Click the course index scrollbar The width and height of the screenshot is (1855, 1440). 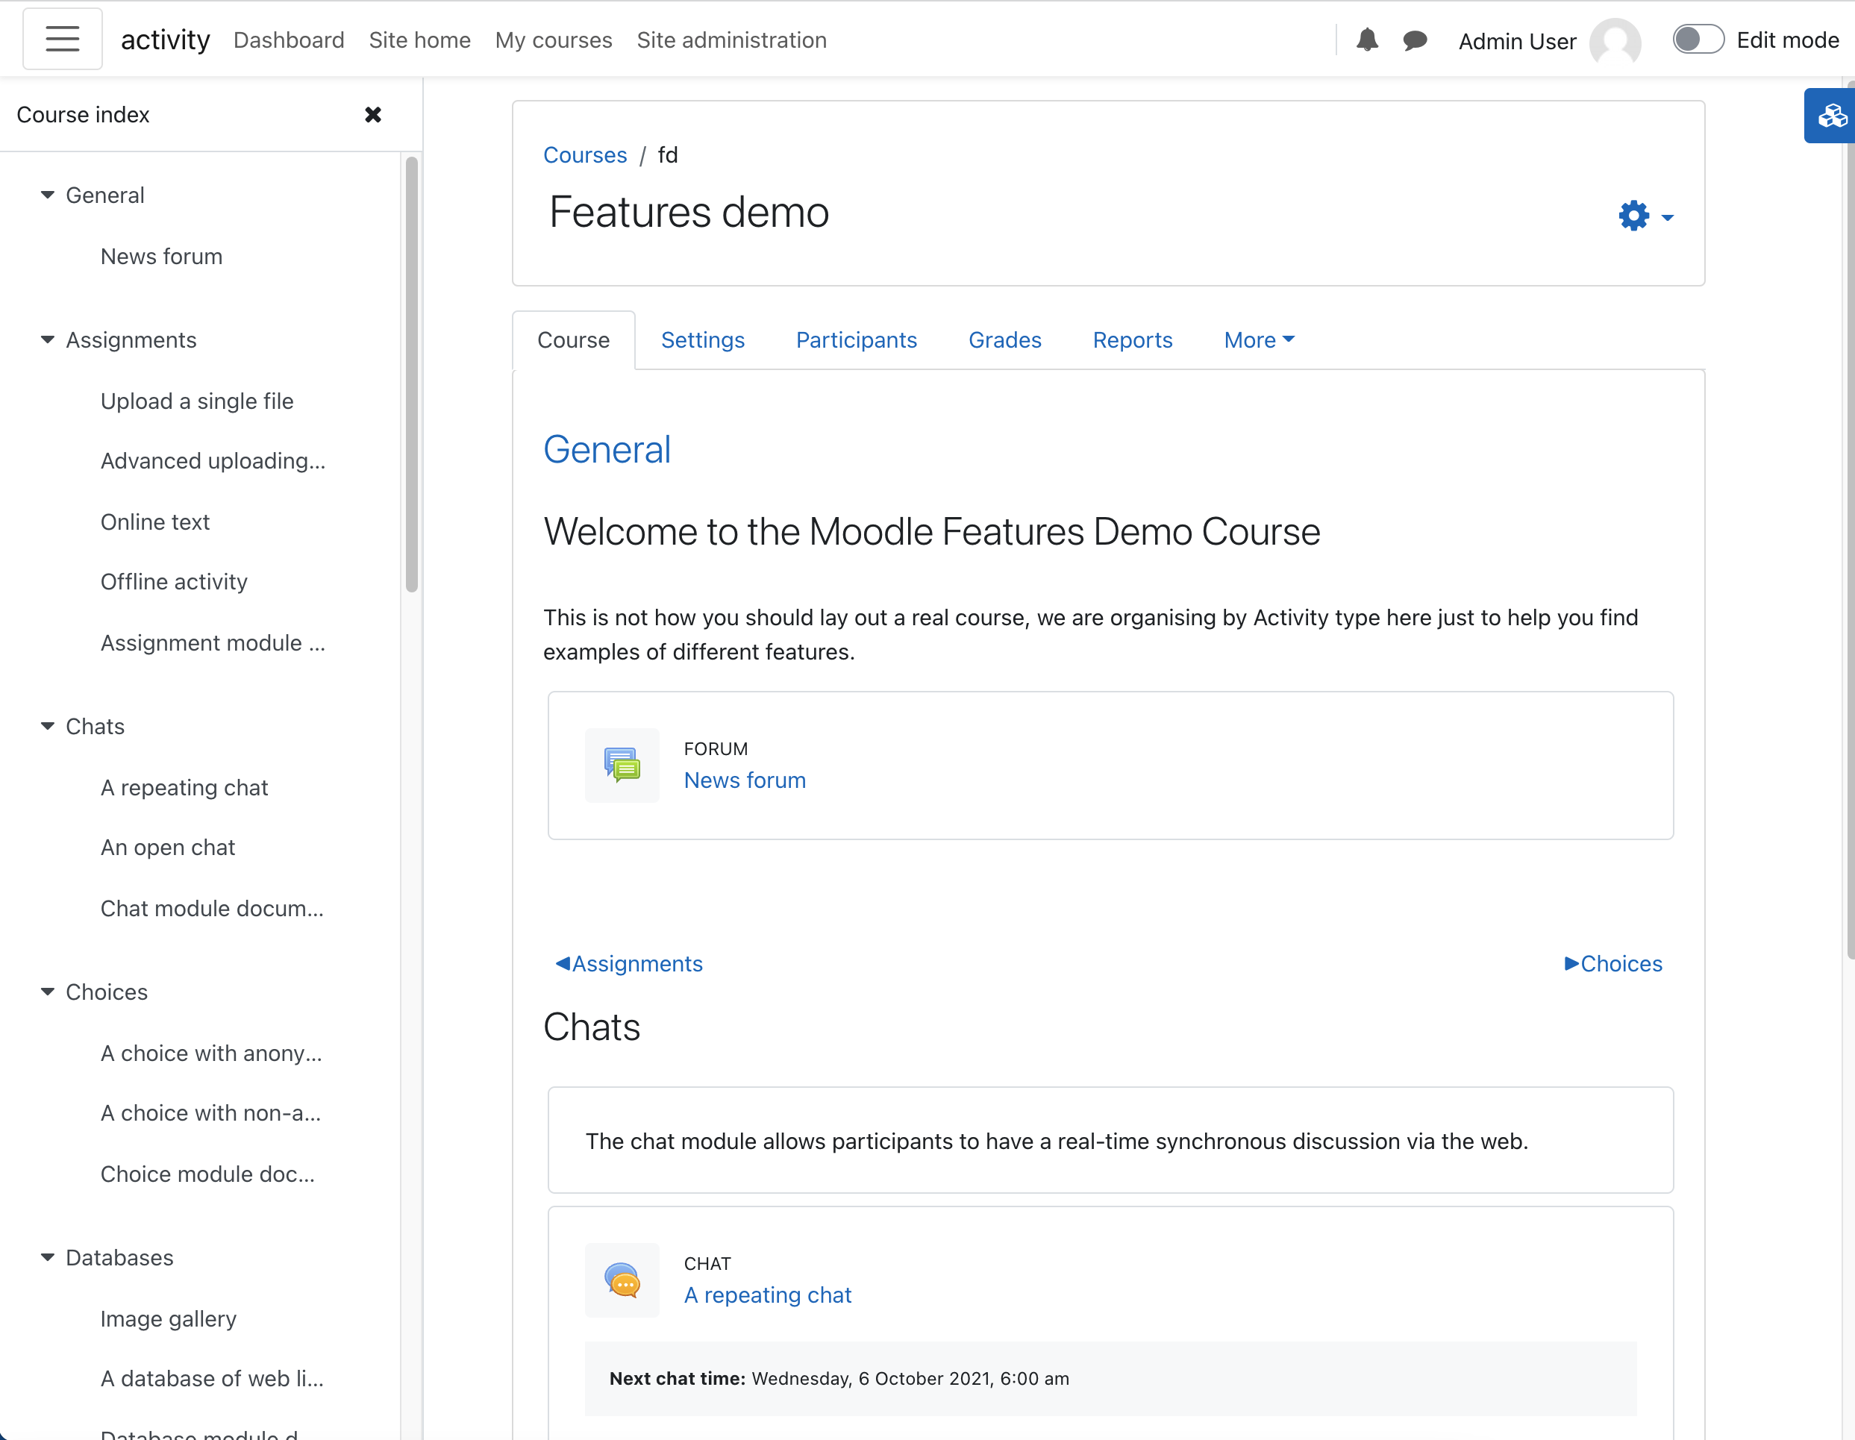click(x=412, y=374)
